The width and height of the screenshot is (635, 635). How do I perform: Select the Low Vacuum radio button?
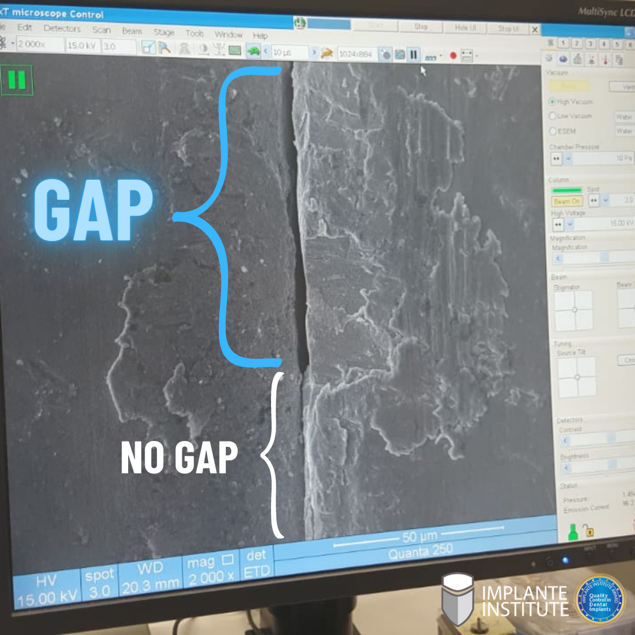pos(552,116)
